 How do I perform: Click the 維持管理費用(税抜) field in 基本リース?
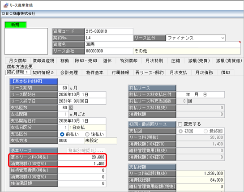point(82,171)
